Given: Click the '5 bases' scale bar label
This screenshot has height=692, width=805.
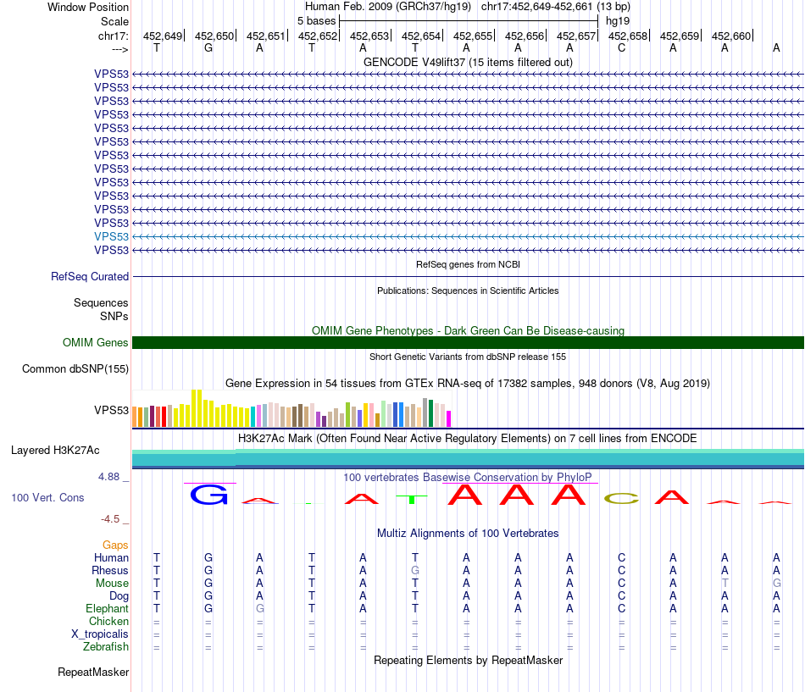Looking at the screenshot, I should [316, 21].
